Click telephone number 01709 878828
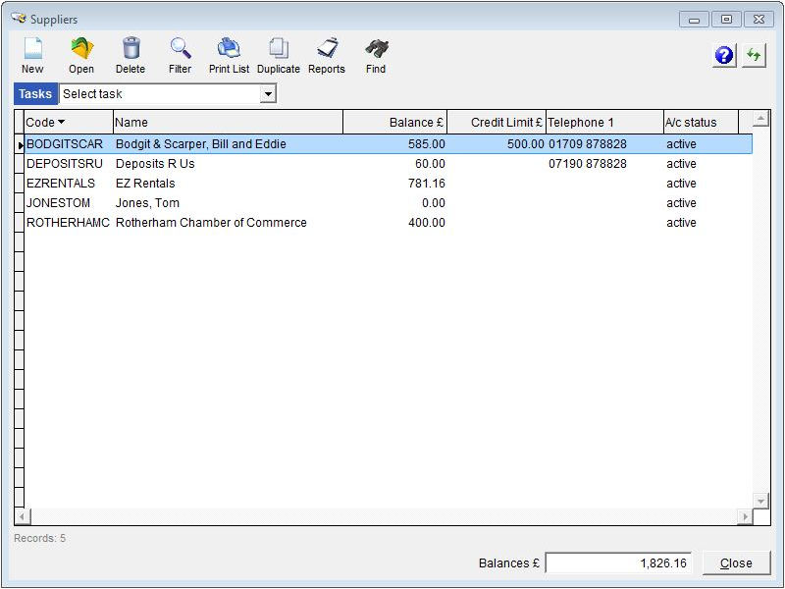 588,144
